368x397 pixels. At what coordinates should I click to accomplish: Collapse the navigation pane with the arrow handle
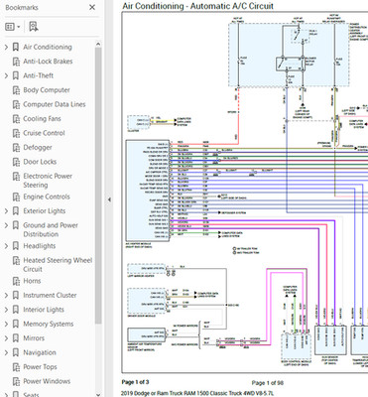[109, 199]
